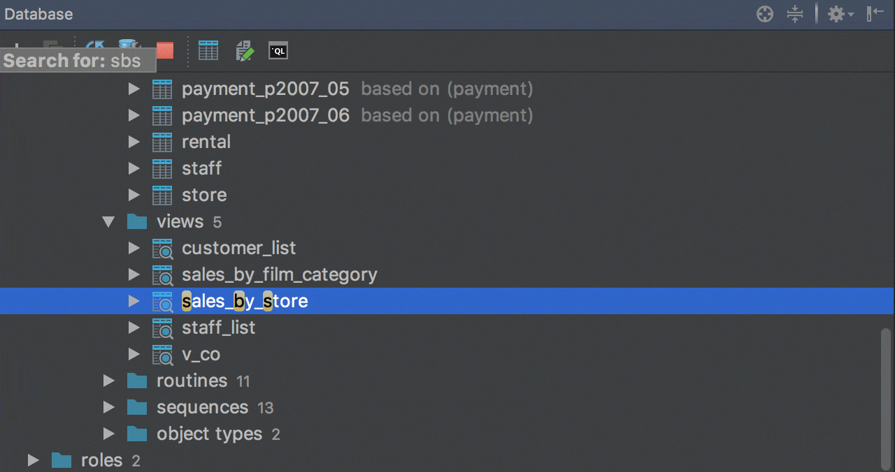This screenshot has width=895, height=472.
Task: Click the Scroll from Editor target icon
Action: pyautogui.click(x=765, y=14)
